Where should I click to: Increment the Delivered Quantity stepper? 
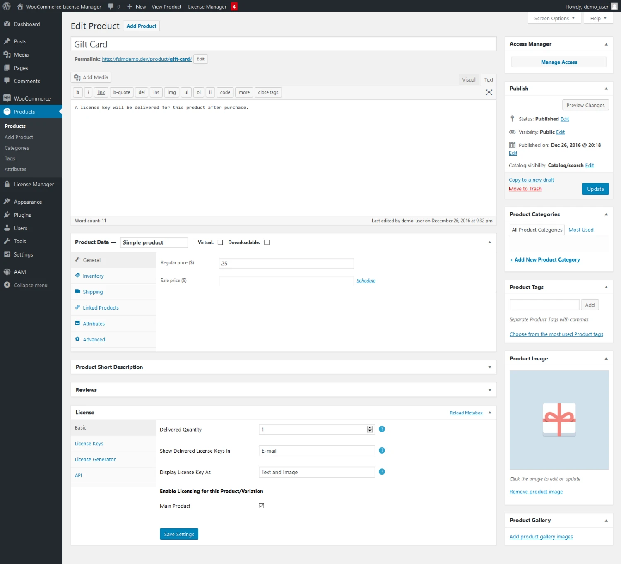click(x=370, y=427)
